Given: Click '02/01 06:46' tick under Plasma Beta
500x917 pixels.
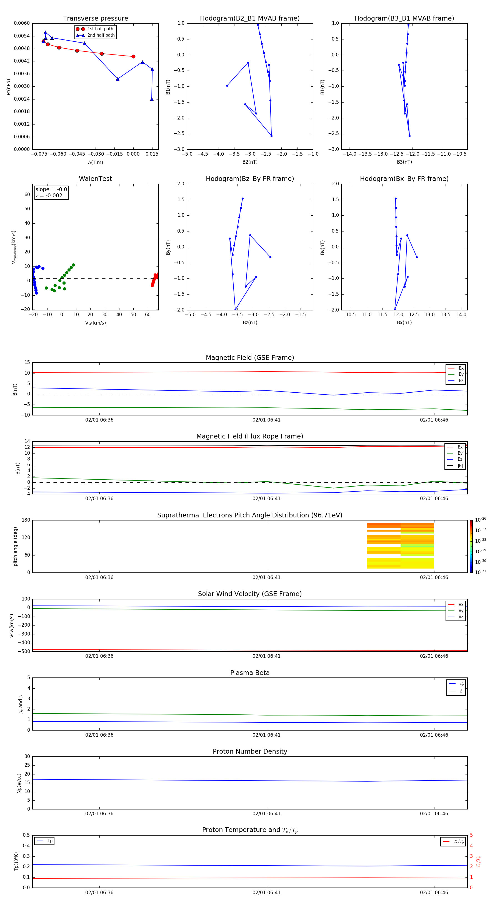Looking at the screenshot, I should pos(434,735).
